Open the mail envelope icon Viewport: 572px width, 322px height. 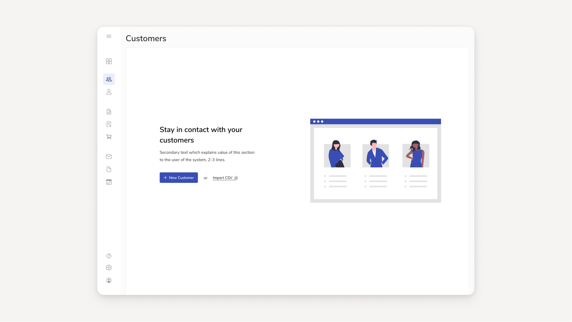pos(109,156)
